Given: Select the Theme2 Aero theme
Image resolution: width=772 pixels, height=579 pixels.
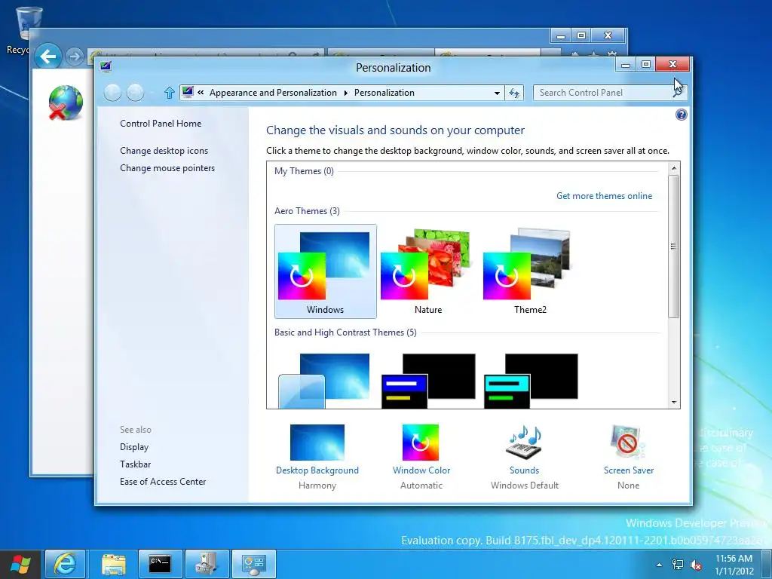Looking at the screenshot, I should pyautogui.click(x=530, y=271).
